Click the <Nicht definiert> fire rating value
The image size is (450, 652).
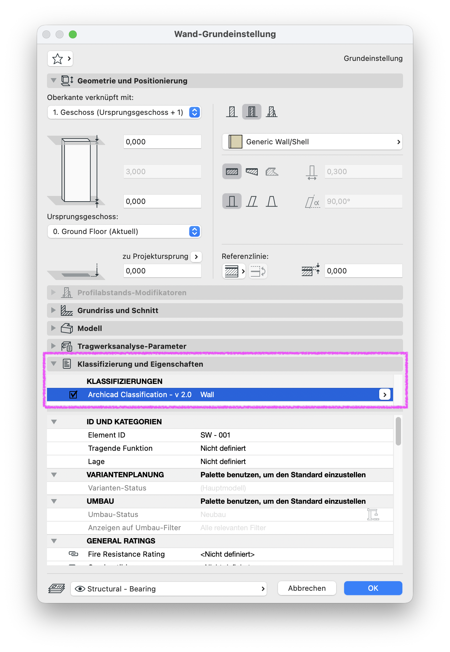coord(228,554)
